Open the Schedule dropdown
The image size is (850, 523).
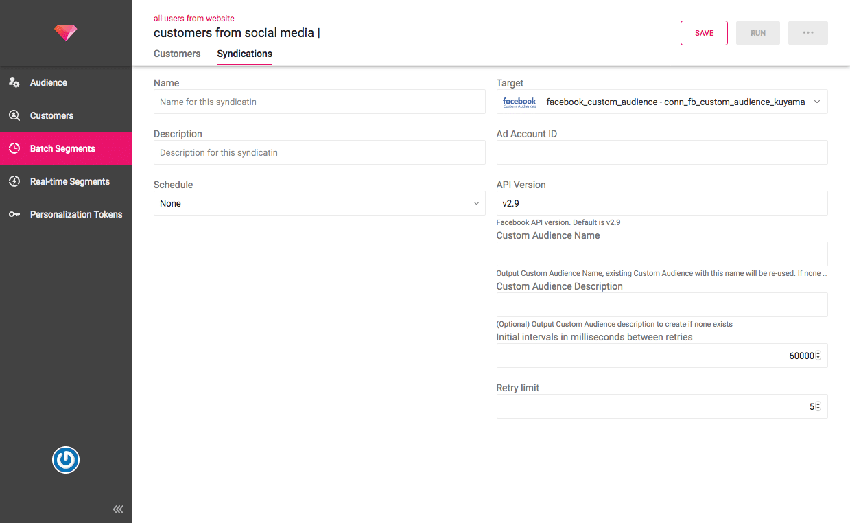click(x=319, y=203)
